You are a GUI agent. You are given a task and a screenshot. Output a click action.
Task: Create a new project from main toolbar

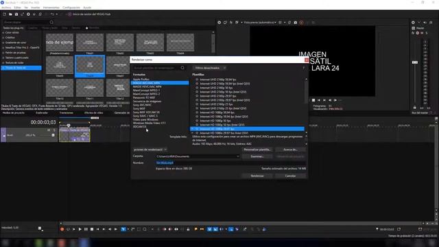tap(5, 14)
